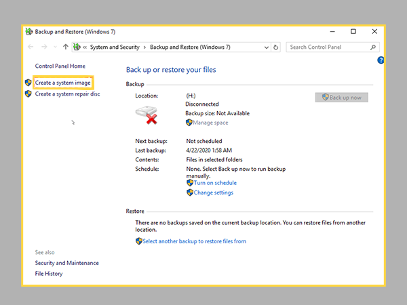Viewport: 407px width, 305px height.
Task: Select Backup and Restore (Windows 7) breadcrumb
Action: coord(190,47)
